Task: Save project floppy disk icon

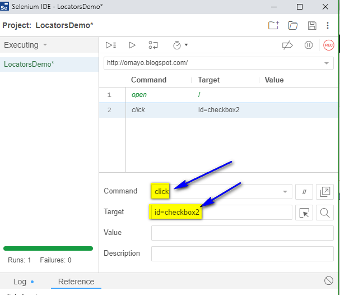Action: (x=312, y=25)
